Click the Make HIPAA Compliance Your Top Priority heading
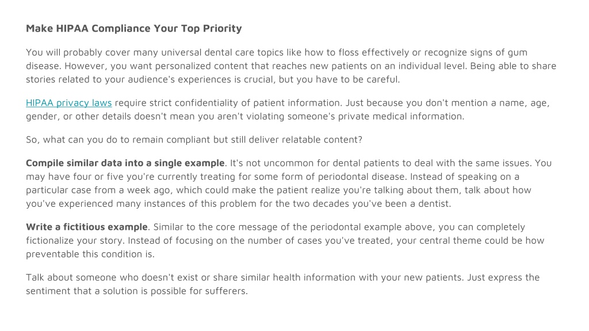Screen dimensions: 589x331 [x=133, y=29]
